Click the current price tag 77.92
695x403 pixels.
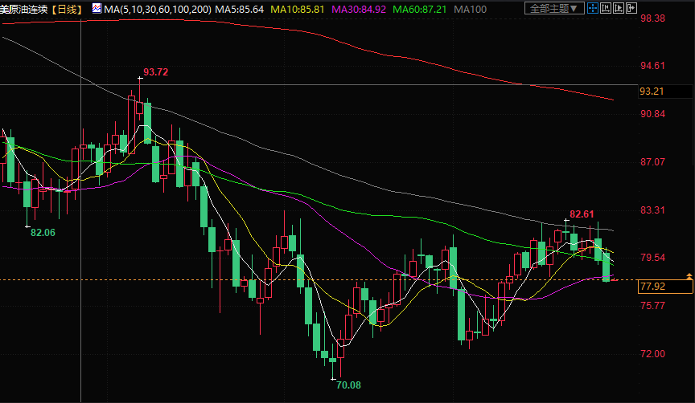(652, 287)
